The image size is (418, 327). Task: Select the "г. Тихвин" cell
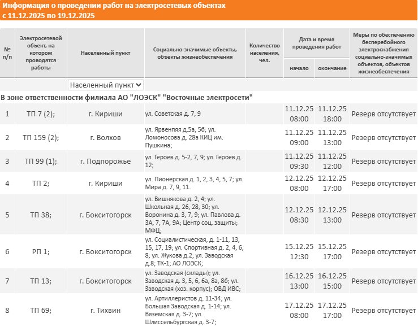pos(106,310)
